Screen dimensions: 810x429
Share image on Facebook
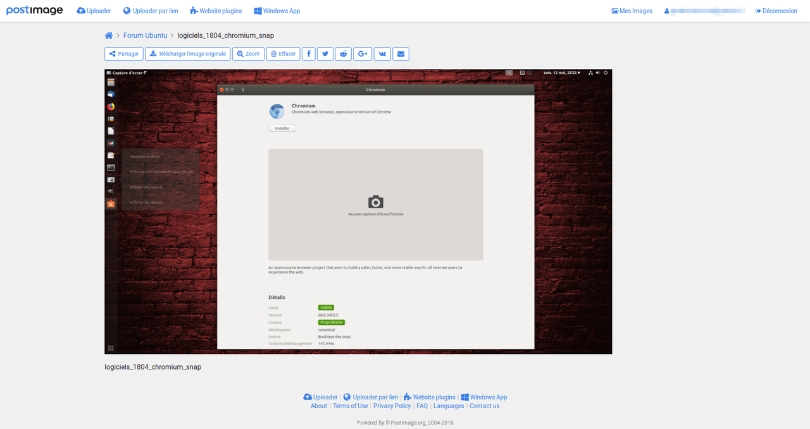[x=309, y=54]
